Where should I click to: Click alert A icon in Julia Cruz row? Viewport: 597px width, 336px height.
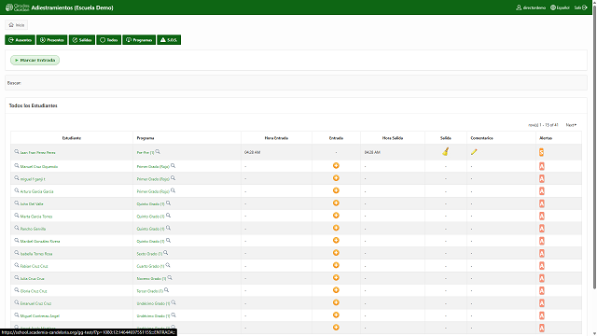[542, 278]
